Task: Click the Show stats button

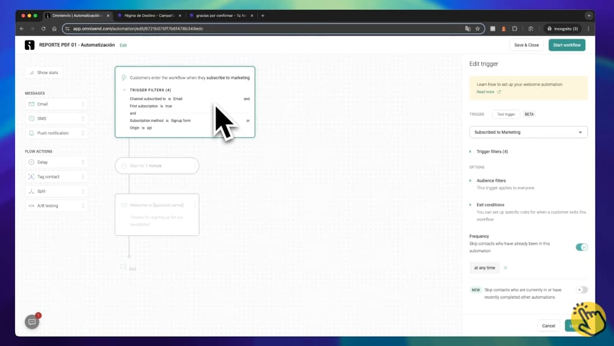Action: [44, 72]
